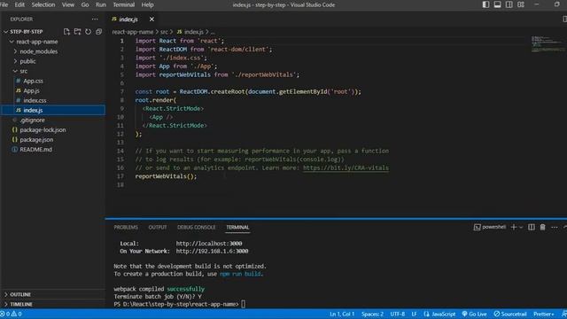Click Sourcetrail status bar item
Image resolution: width=567 pixels, height=319 pixels.
coord(510,314)
